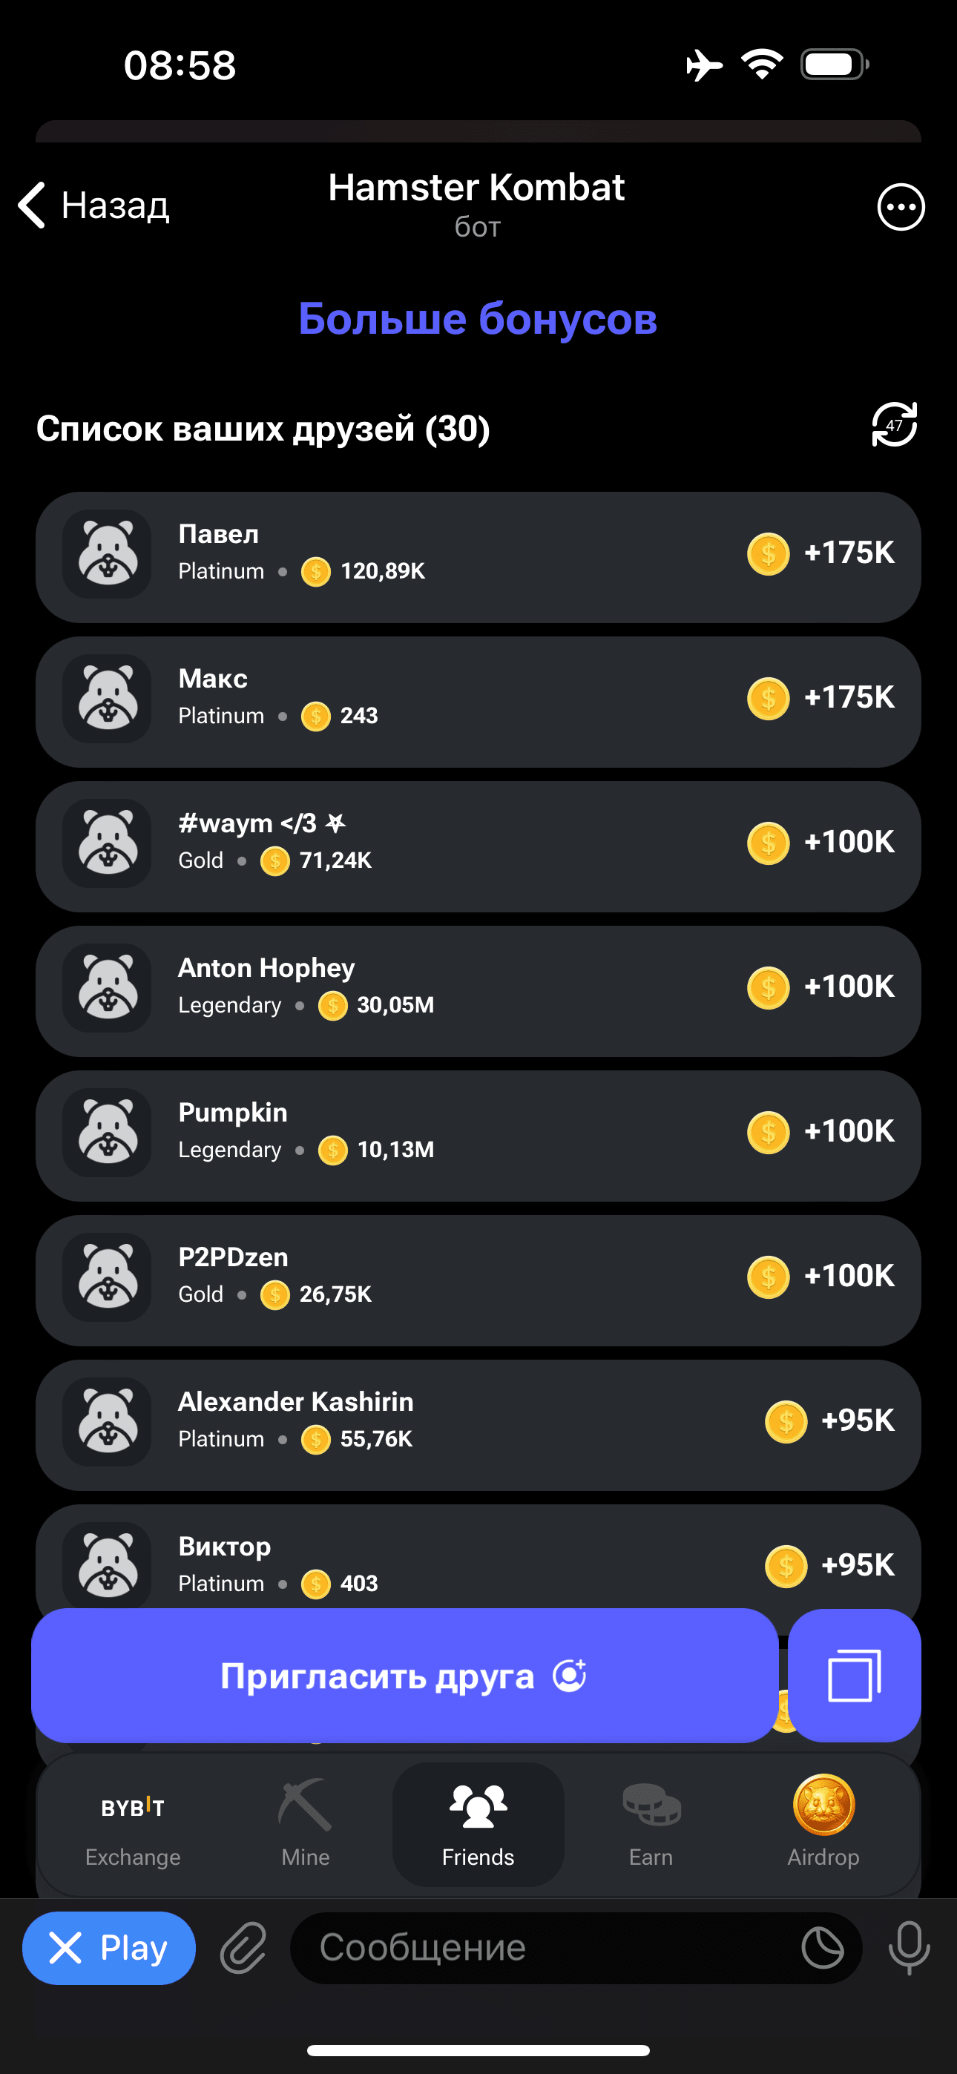957x2074 pixels.
Task: Tap Anton Hophey's hamster avatar
Action: 107,988
